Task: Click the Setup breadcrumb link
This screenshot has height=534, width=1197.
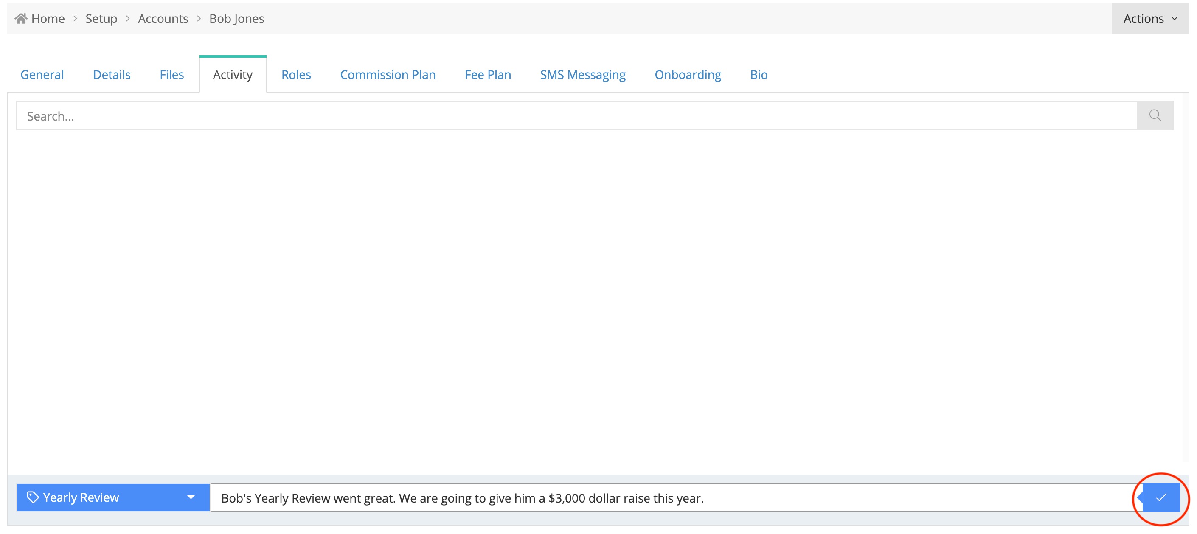Action: (x=101, y=19)
